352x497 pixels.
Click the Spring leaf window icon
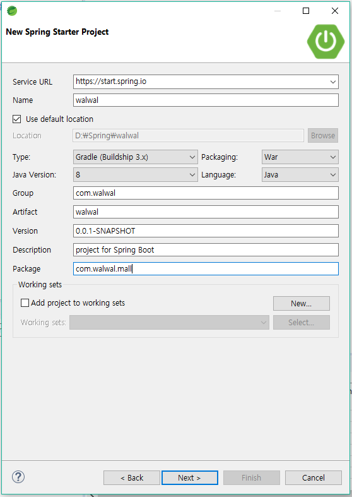(12, 11)
